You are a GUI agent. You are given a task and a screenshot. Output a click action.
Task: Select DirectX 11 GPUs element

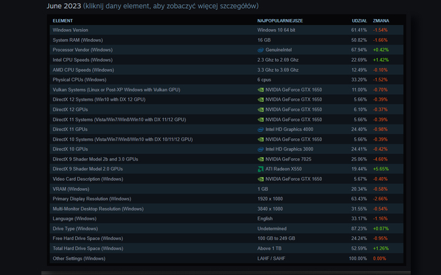(x=226, y=130)
